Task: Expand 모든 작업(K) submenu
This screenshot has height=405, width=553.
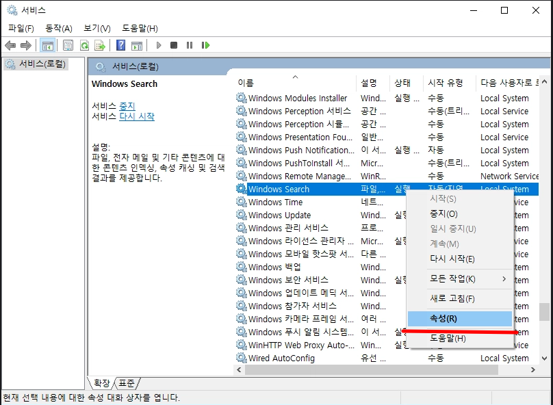Action: point(459,279)
